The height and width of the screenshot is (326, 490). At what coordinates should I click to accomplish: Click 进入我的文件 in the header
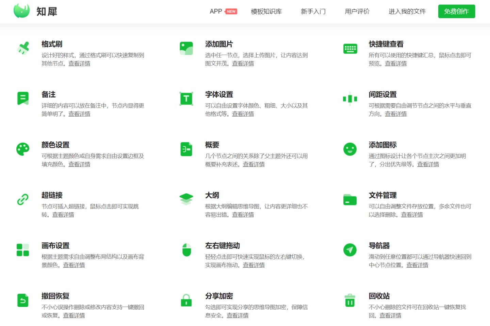tap(407, 11)
